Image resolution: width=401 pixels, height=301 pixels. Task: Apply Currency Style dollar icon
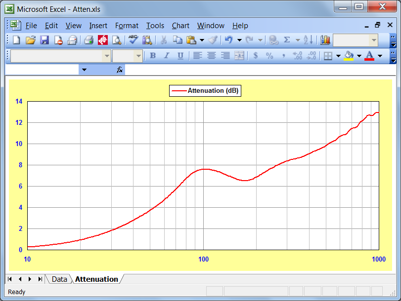click(x=256, y=56)
